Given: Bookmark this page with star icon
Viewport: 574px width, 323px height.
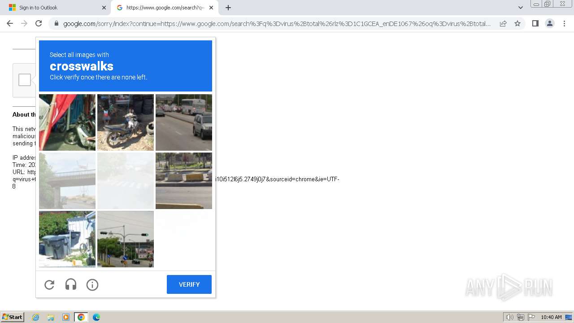Looking at the screenshot, I should click(517, 23).
